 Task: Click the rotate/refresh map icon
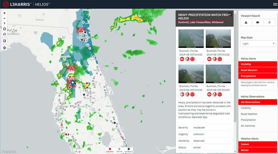[x=4, y=34]
